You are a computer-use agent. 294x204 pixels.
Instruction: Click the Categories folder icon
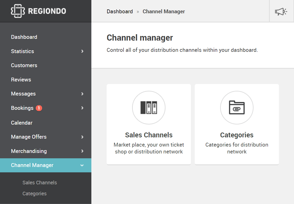[x=237, y=108]
